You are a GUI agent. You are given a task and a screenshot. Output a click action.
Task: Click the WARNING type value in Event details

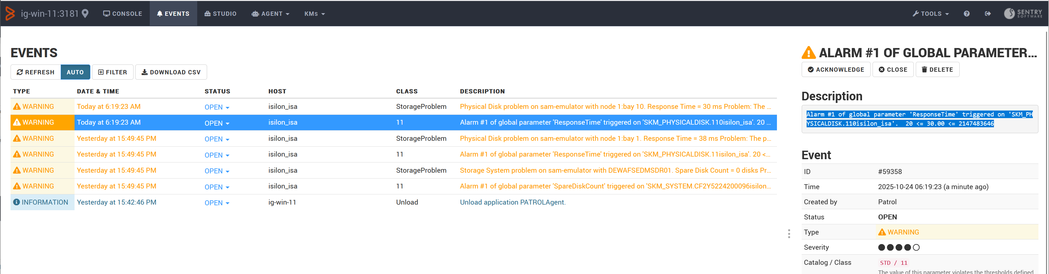(x=898, y=232)
